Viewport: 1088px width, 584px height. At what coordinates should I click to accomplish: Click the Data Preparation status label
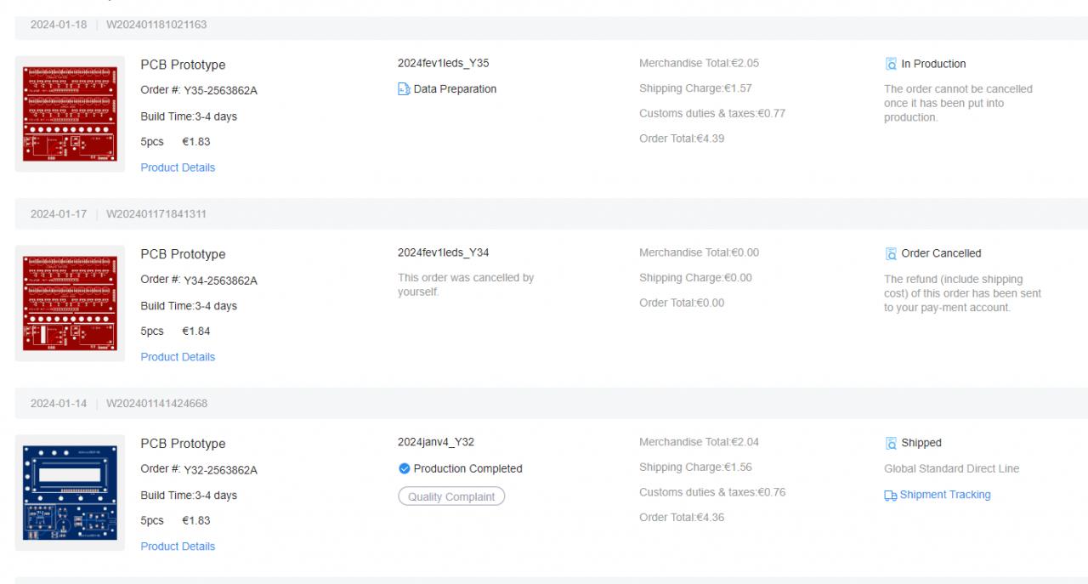(455, 89)
